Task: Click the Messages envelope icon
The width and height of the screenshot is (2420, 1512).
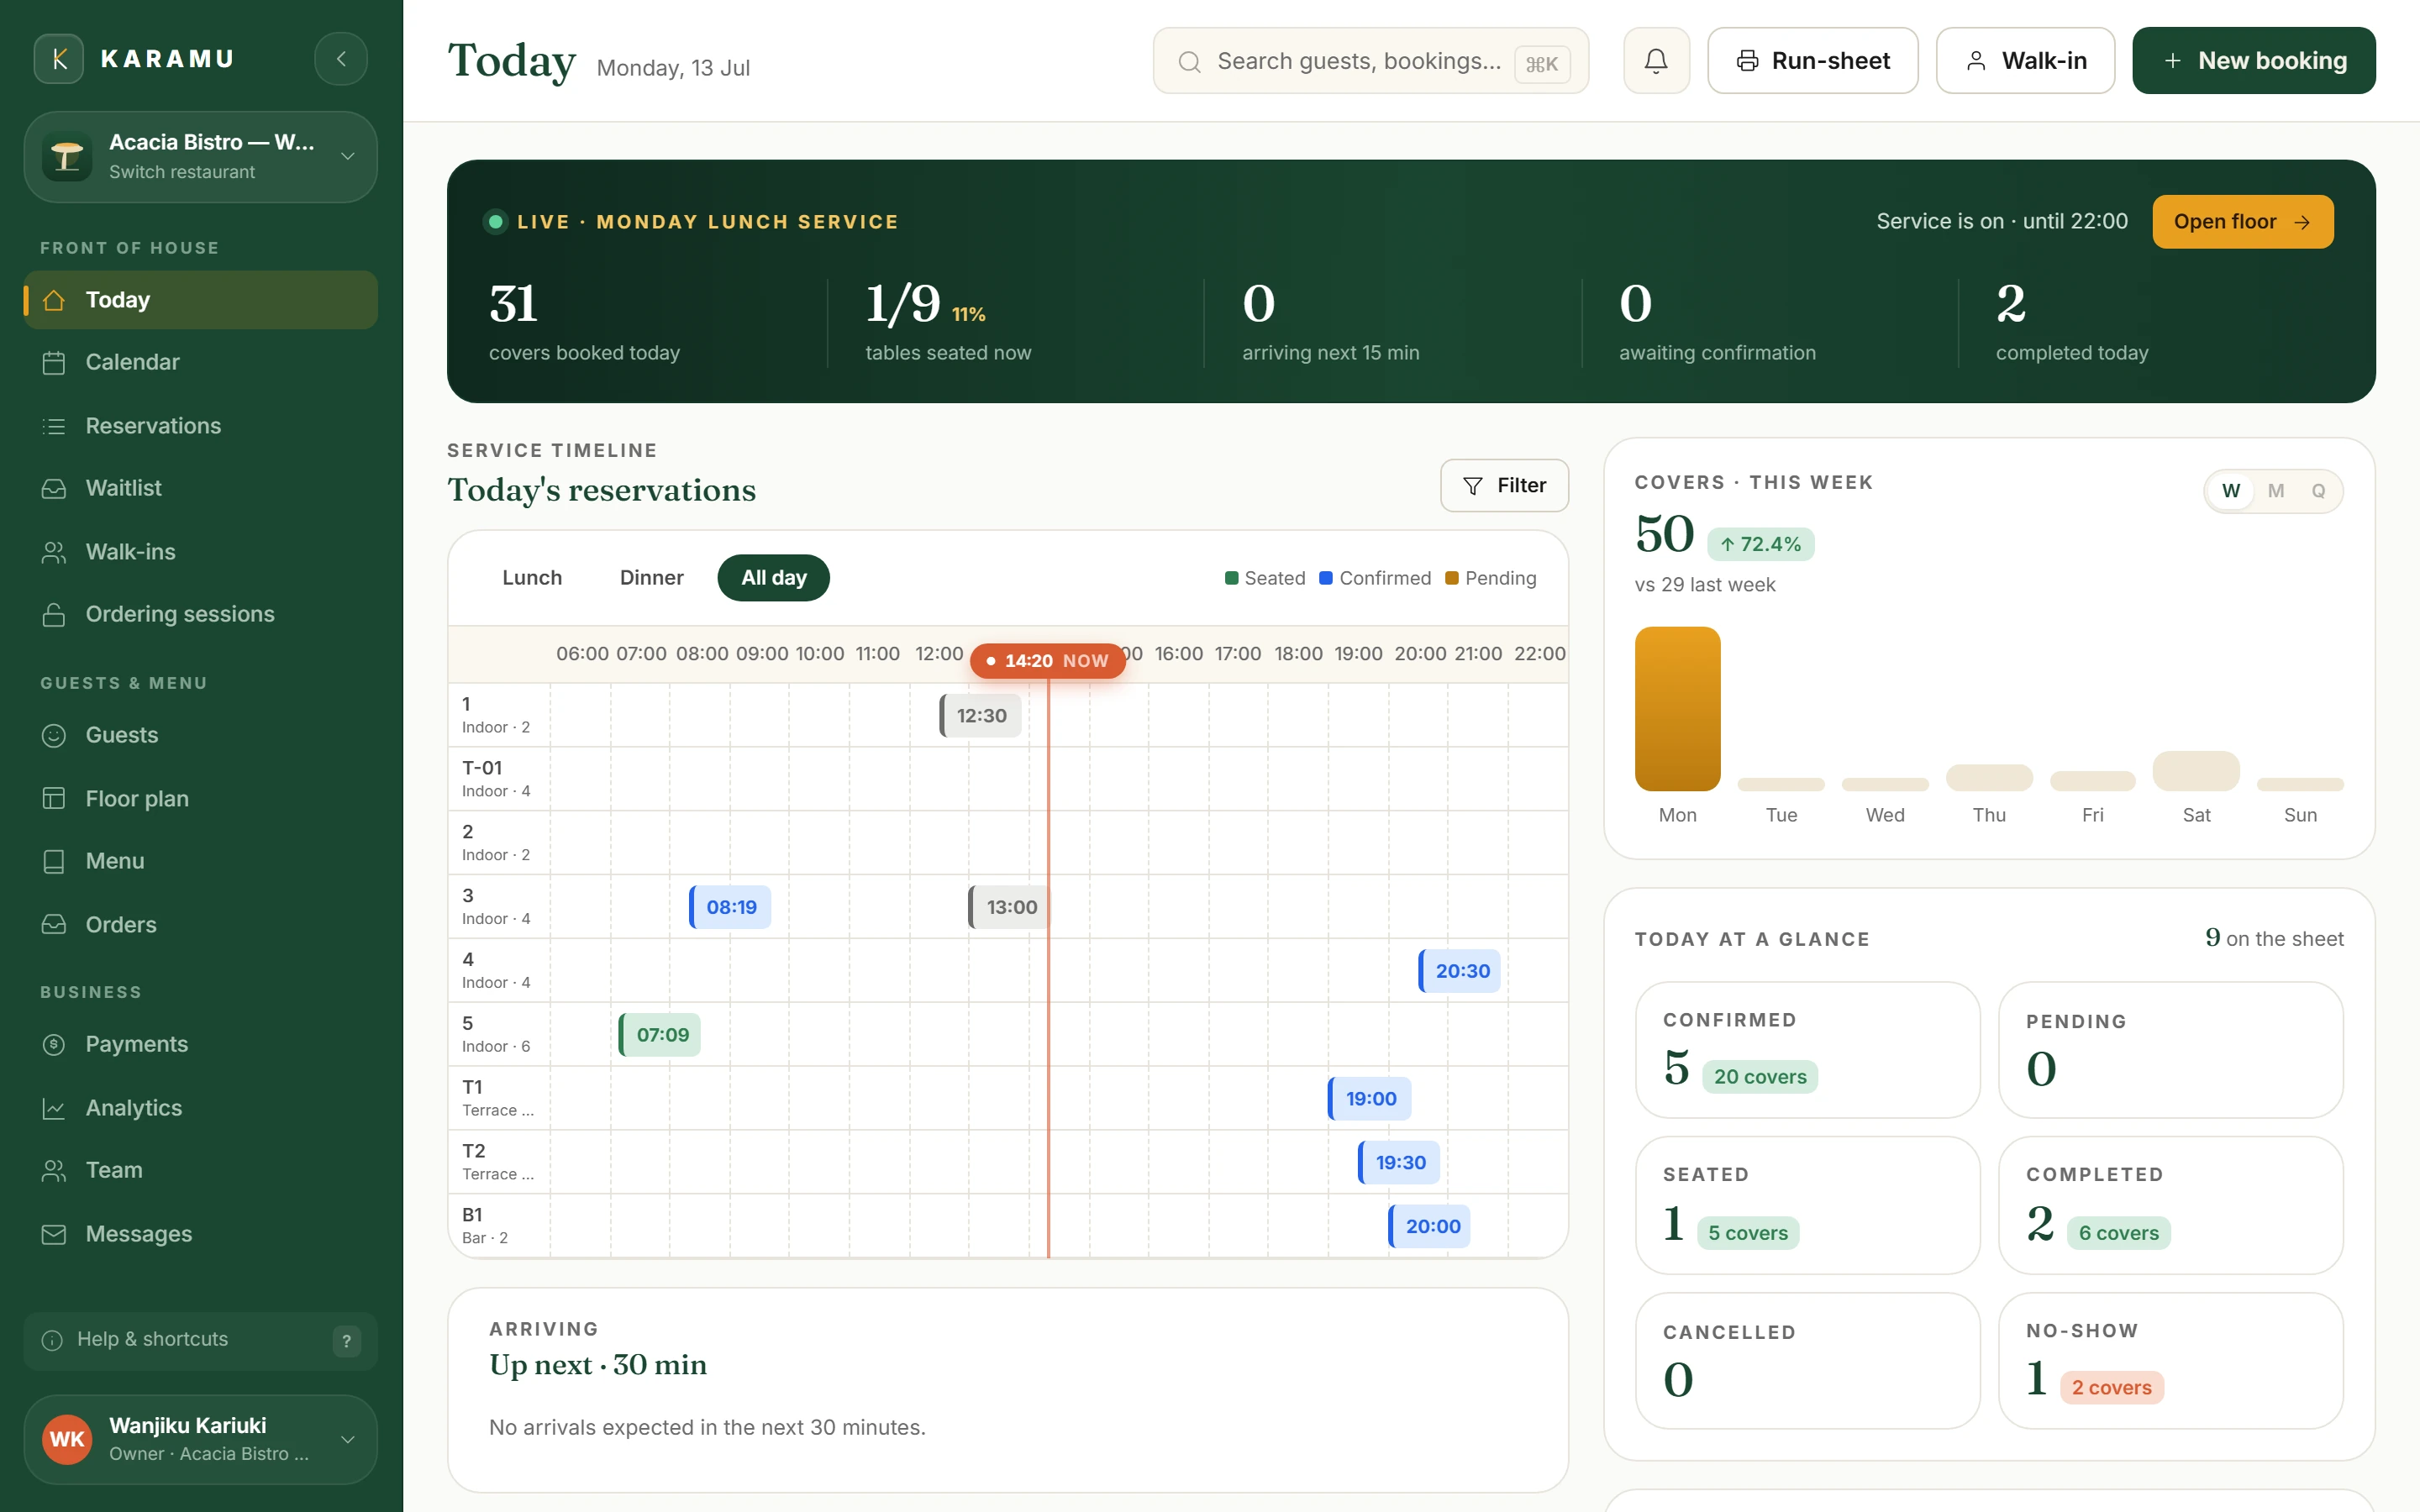Action: (54, 1234)
